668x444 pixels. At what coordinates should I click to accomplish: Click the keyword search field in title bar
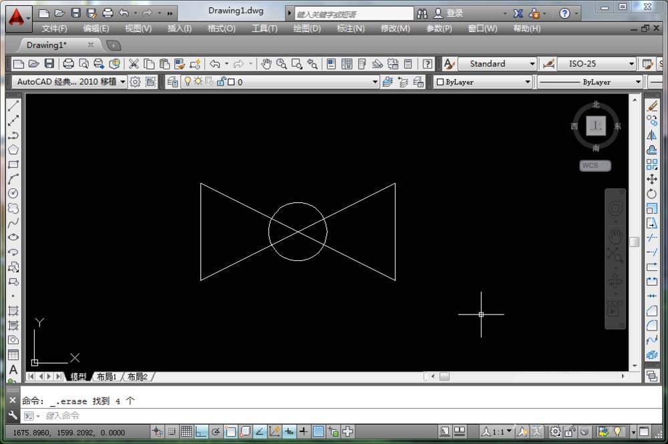tap(353, 14)
